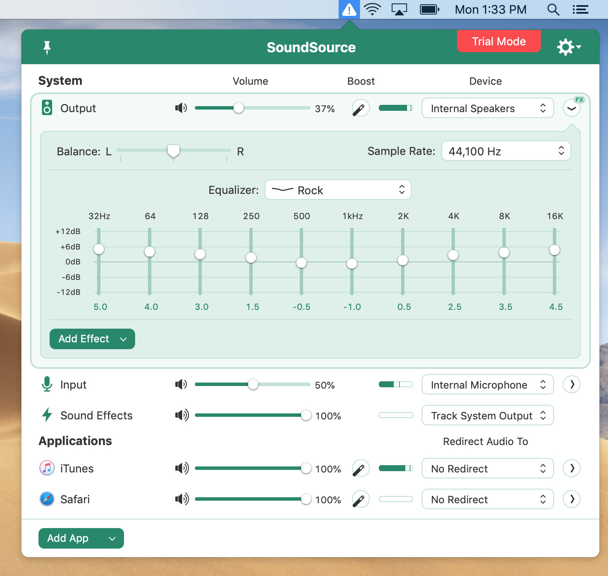This screenshot has width=608, height=576.
Task: Click the 32Hz equalizer band knob
Action: pyautogui.click(x=99, y=249)
